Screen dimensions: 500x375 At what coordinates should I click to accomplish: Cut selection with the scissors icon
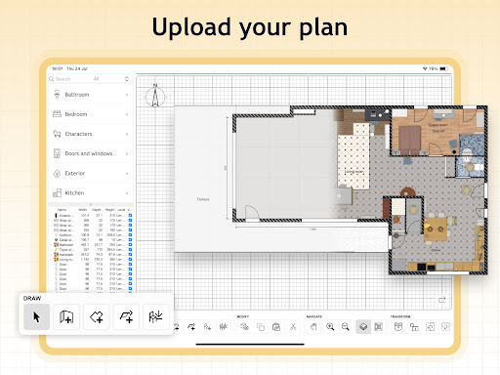click(x=293, y=326)
